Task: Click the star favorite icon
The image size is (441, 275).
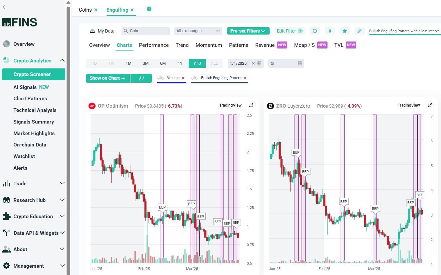Action: [x=345, y=31]
